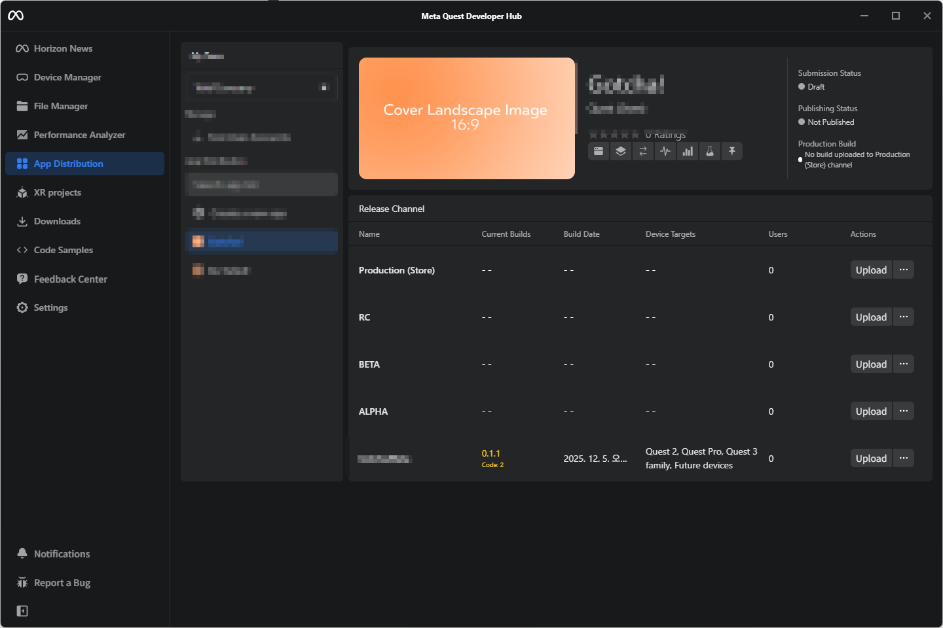Open the app's store page icon button
The height and width of the screenshot is (628, 943).
click(x=599, y=151)
